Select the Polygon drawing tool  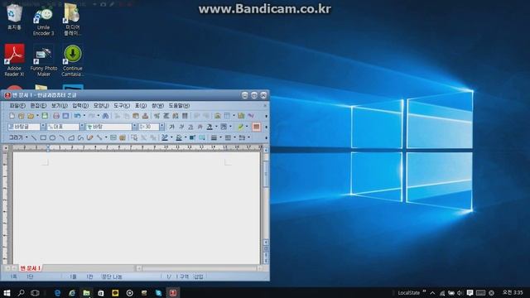pos(71,137)
